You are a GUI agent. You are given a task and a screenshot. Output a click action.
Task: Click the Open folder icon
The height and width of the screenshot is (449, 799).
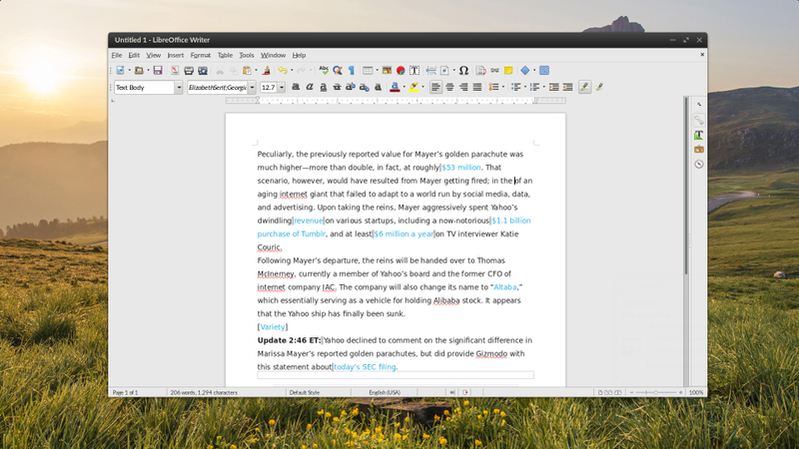click(x=139, y=70)
